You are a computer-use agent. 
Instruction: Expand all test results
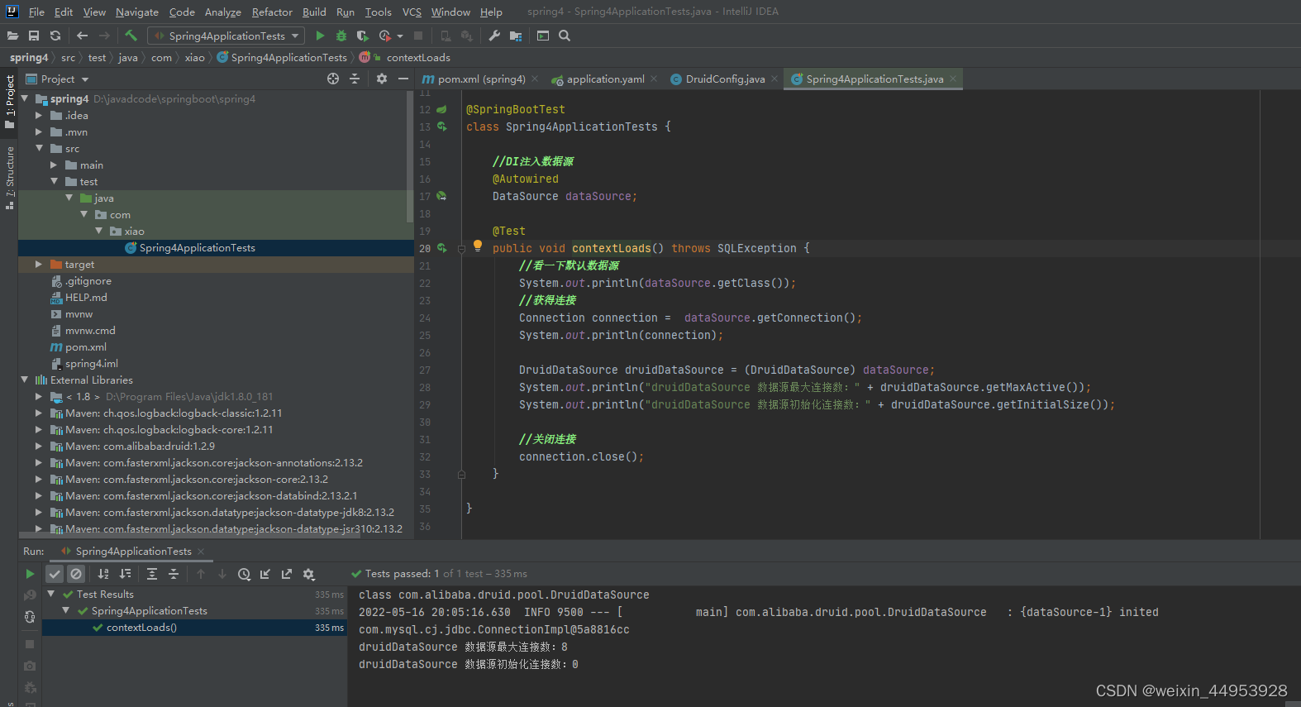[152, 574]
